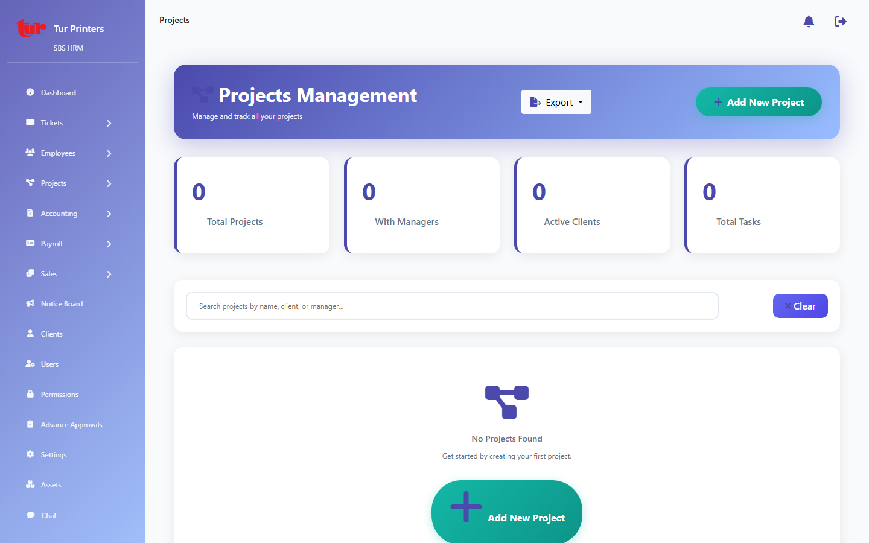Click the logout icon in top bar
Viewport: 869px width, 543px height.
tap(840, 21)
